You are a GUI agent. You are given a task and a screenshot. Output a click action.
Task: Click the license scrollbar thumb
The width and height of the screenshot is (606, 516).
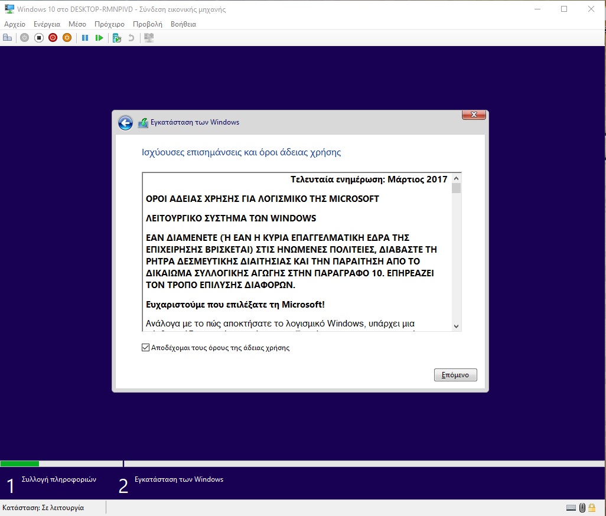click(456, 188)
